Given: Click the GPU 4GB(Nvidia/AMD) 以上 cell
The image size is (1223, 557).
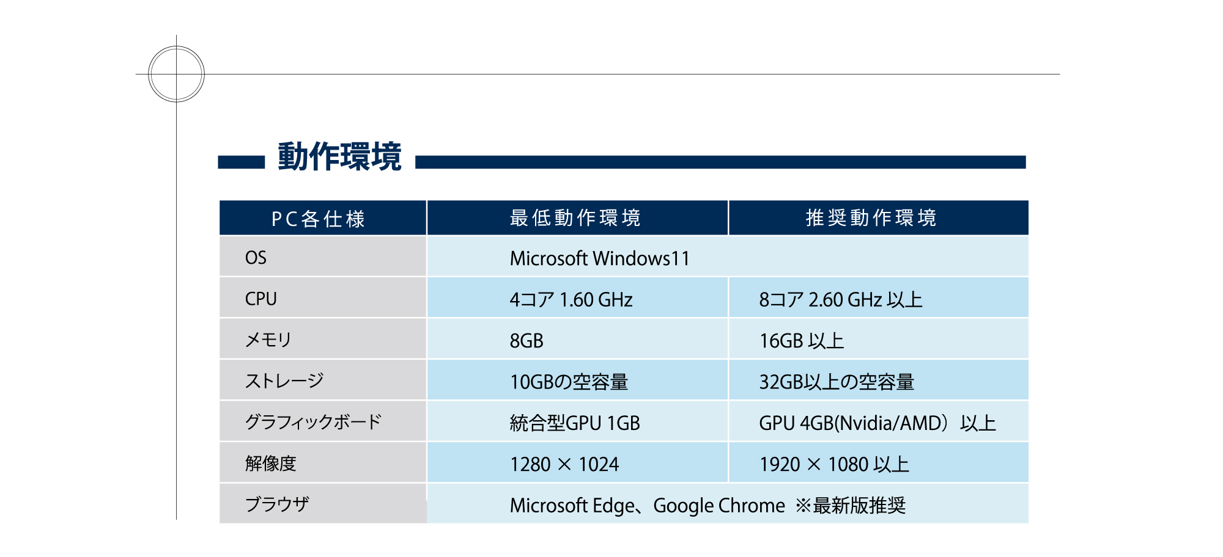Looking at the screenshot, I should coord(877,423).
